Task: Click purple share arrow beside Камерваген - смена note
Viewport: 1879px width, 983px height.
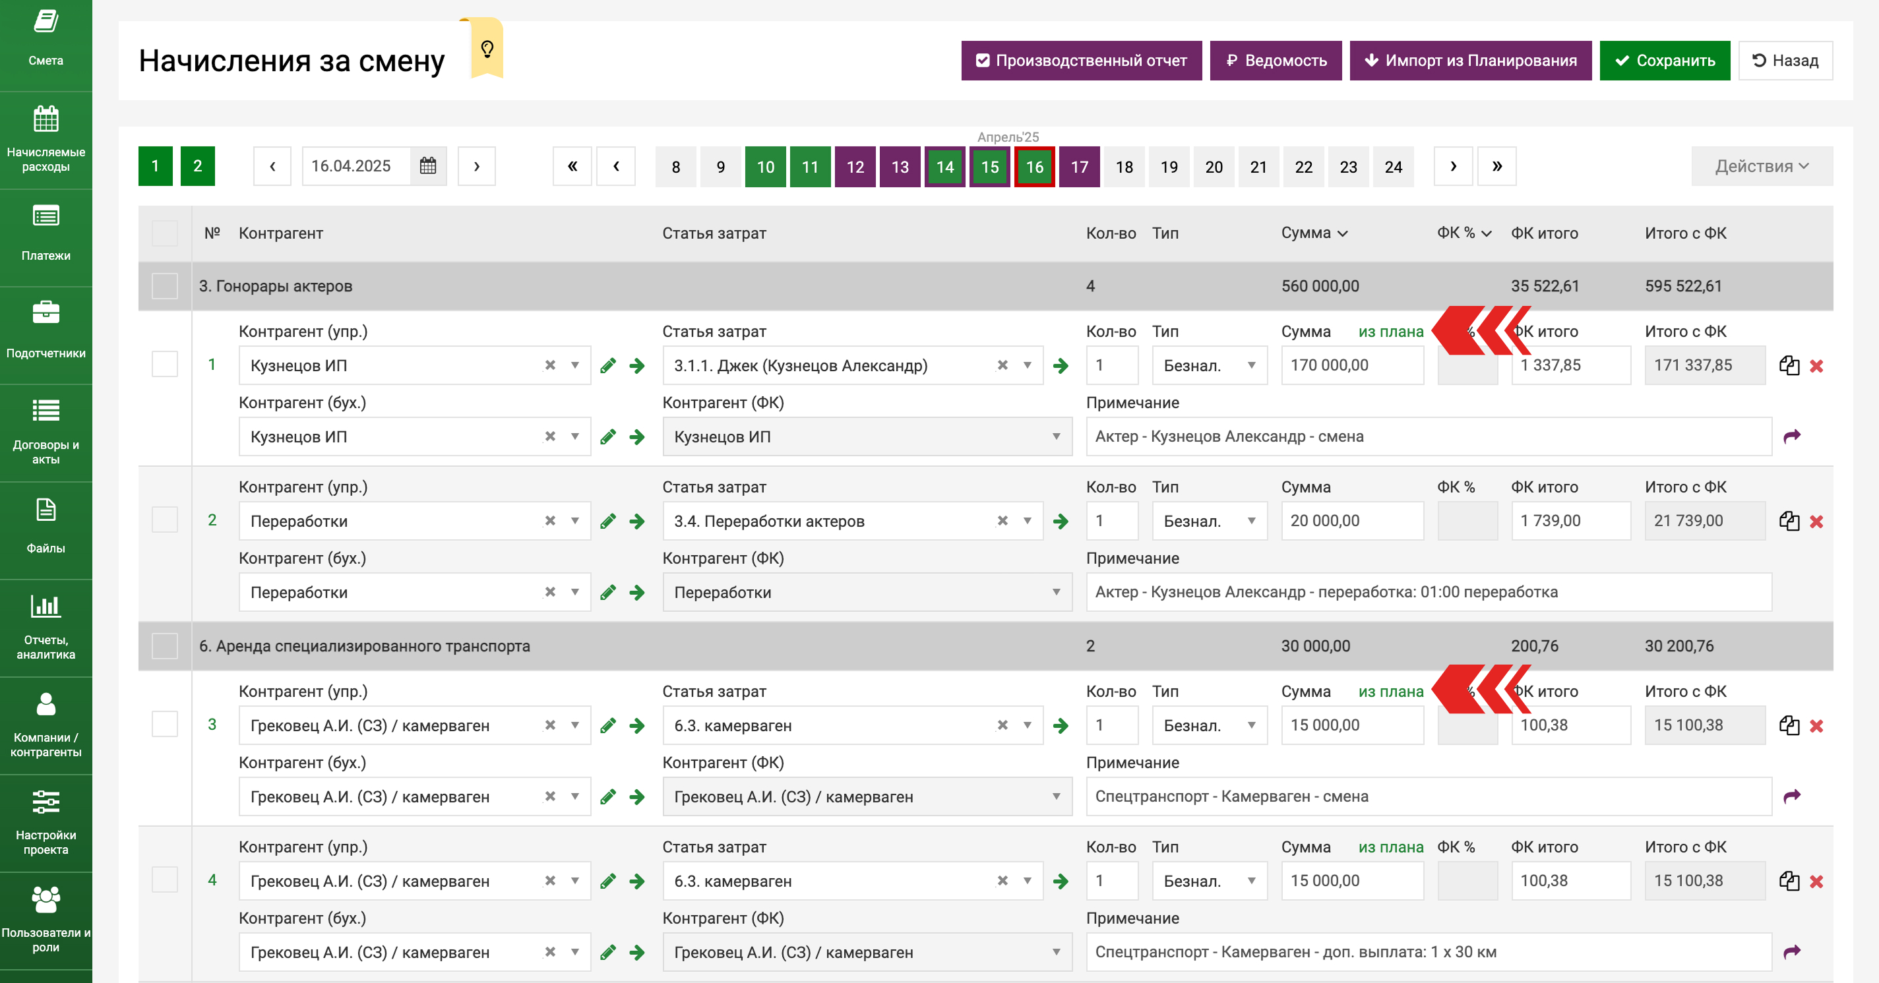Action: coord(1792,796)
